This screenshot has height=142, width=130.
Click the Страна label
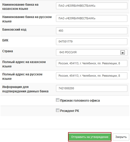[x=8, y=51]
